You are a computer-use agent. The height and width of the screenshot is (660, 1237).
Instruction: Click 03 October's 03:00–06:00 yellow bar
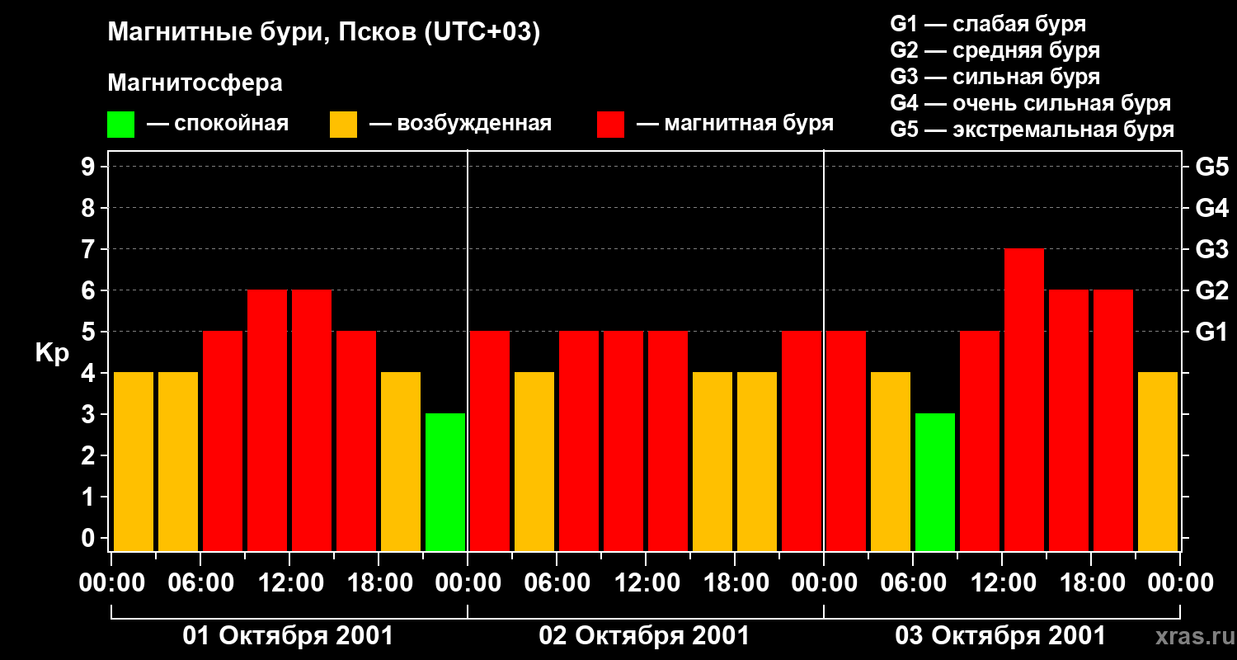(x=891, y=461)
